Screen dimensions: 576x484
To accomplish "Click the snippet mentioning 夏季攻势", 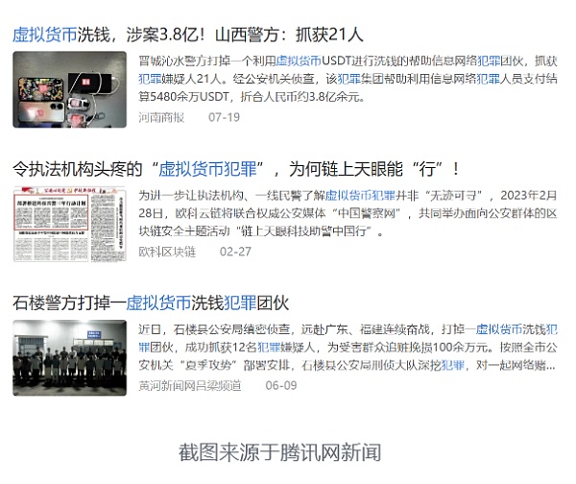I will [x=230, y=366].
